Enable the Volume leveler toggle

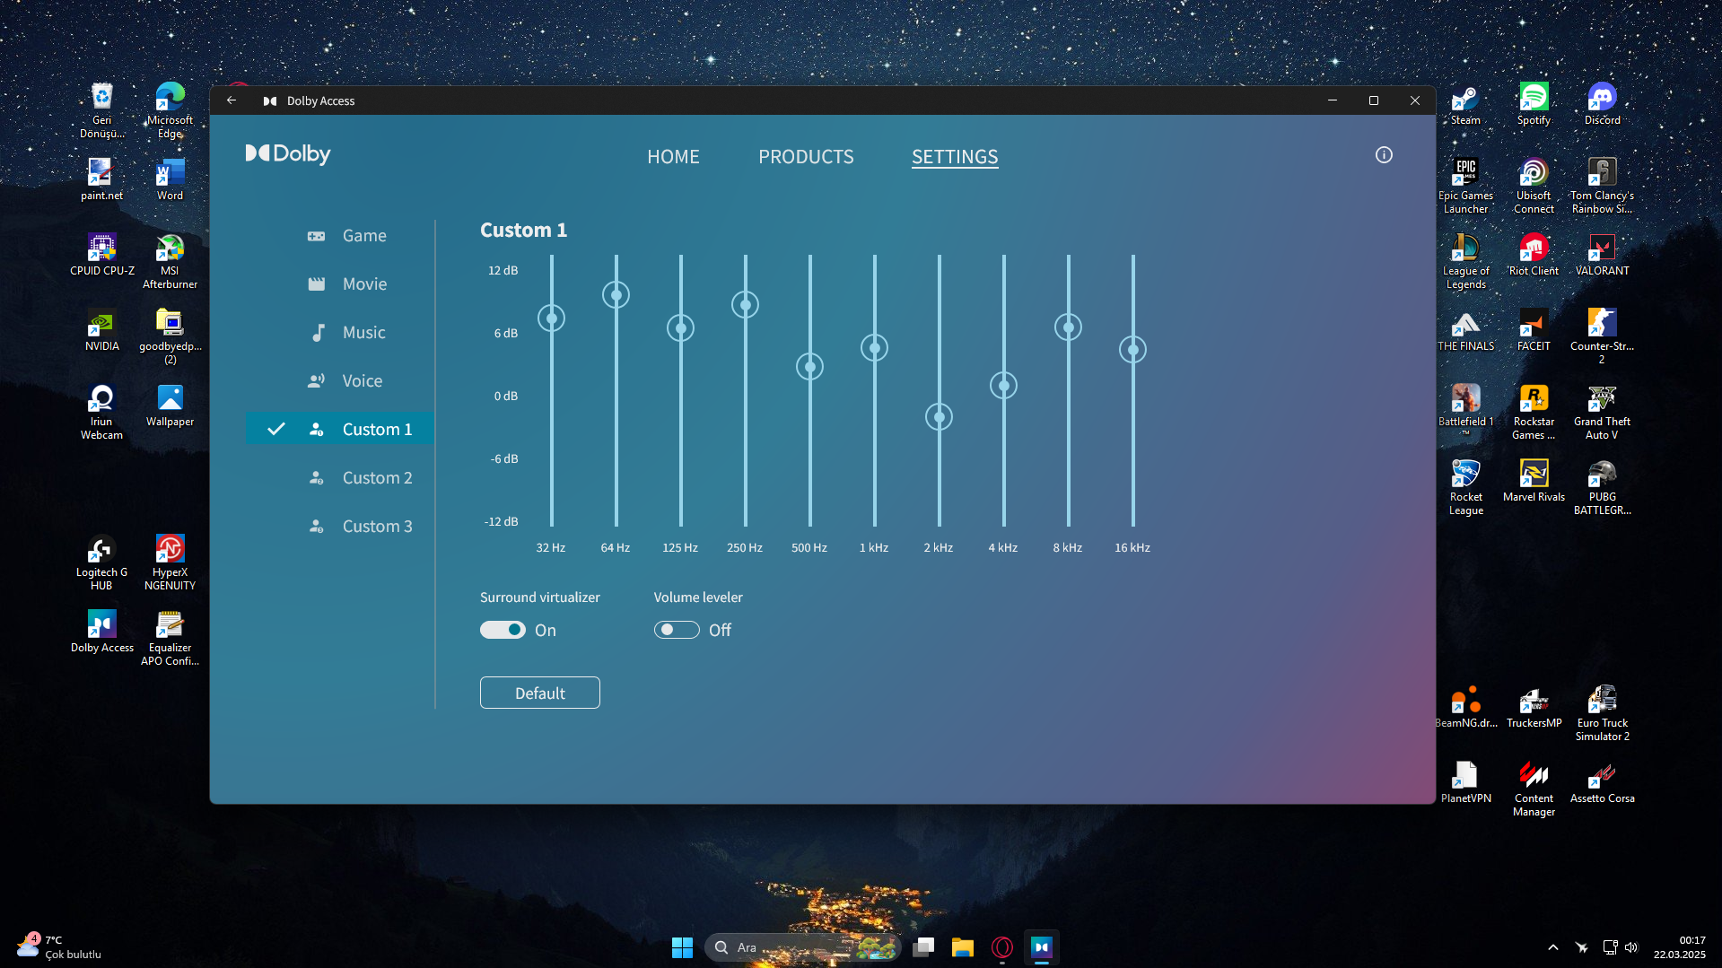click(x=677, y=630)
